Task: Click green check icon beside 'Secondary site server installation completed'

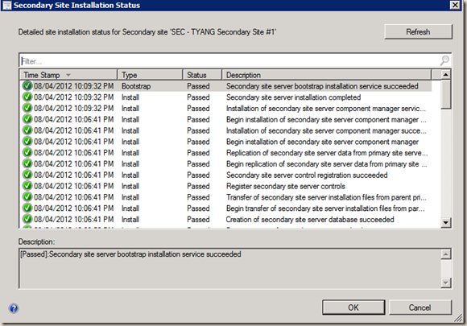Action: point(27,97)
